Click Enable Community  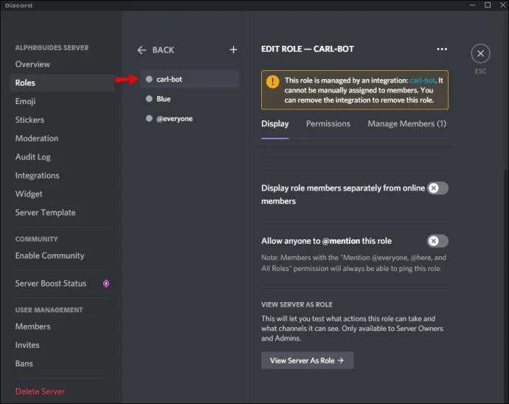click(x=49, y=256)
